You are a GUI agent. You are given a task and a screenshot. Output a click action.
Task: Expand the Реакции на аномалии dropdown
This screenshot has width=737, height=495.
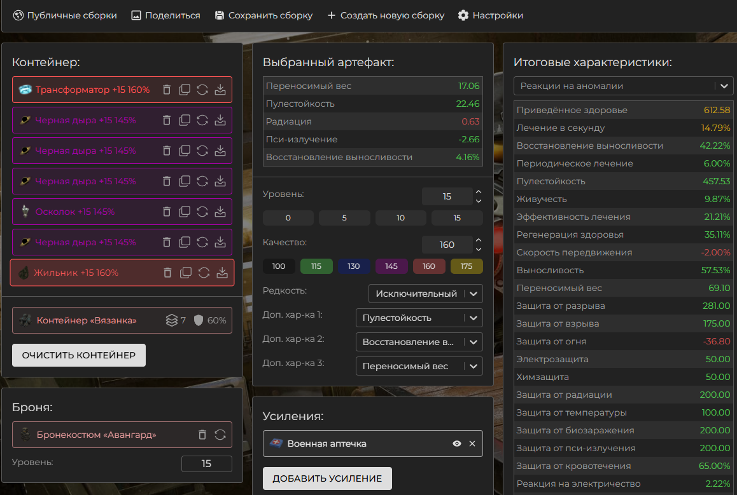pos(623,86)
